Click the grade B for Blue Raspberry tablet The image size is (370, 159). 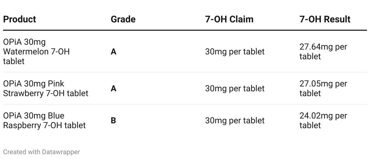coord(113,121)
